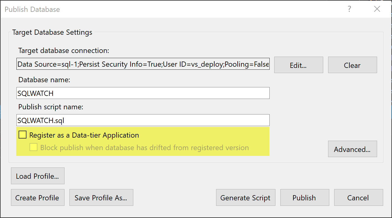Screen dimensions: 392x218
Task: Click the Generate Script button
Action: (246, 198)
